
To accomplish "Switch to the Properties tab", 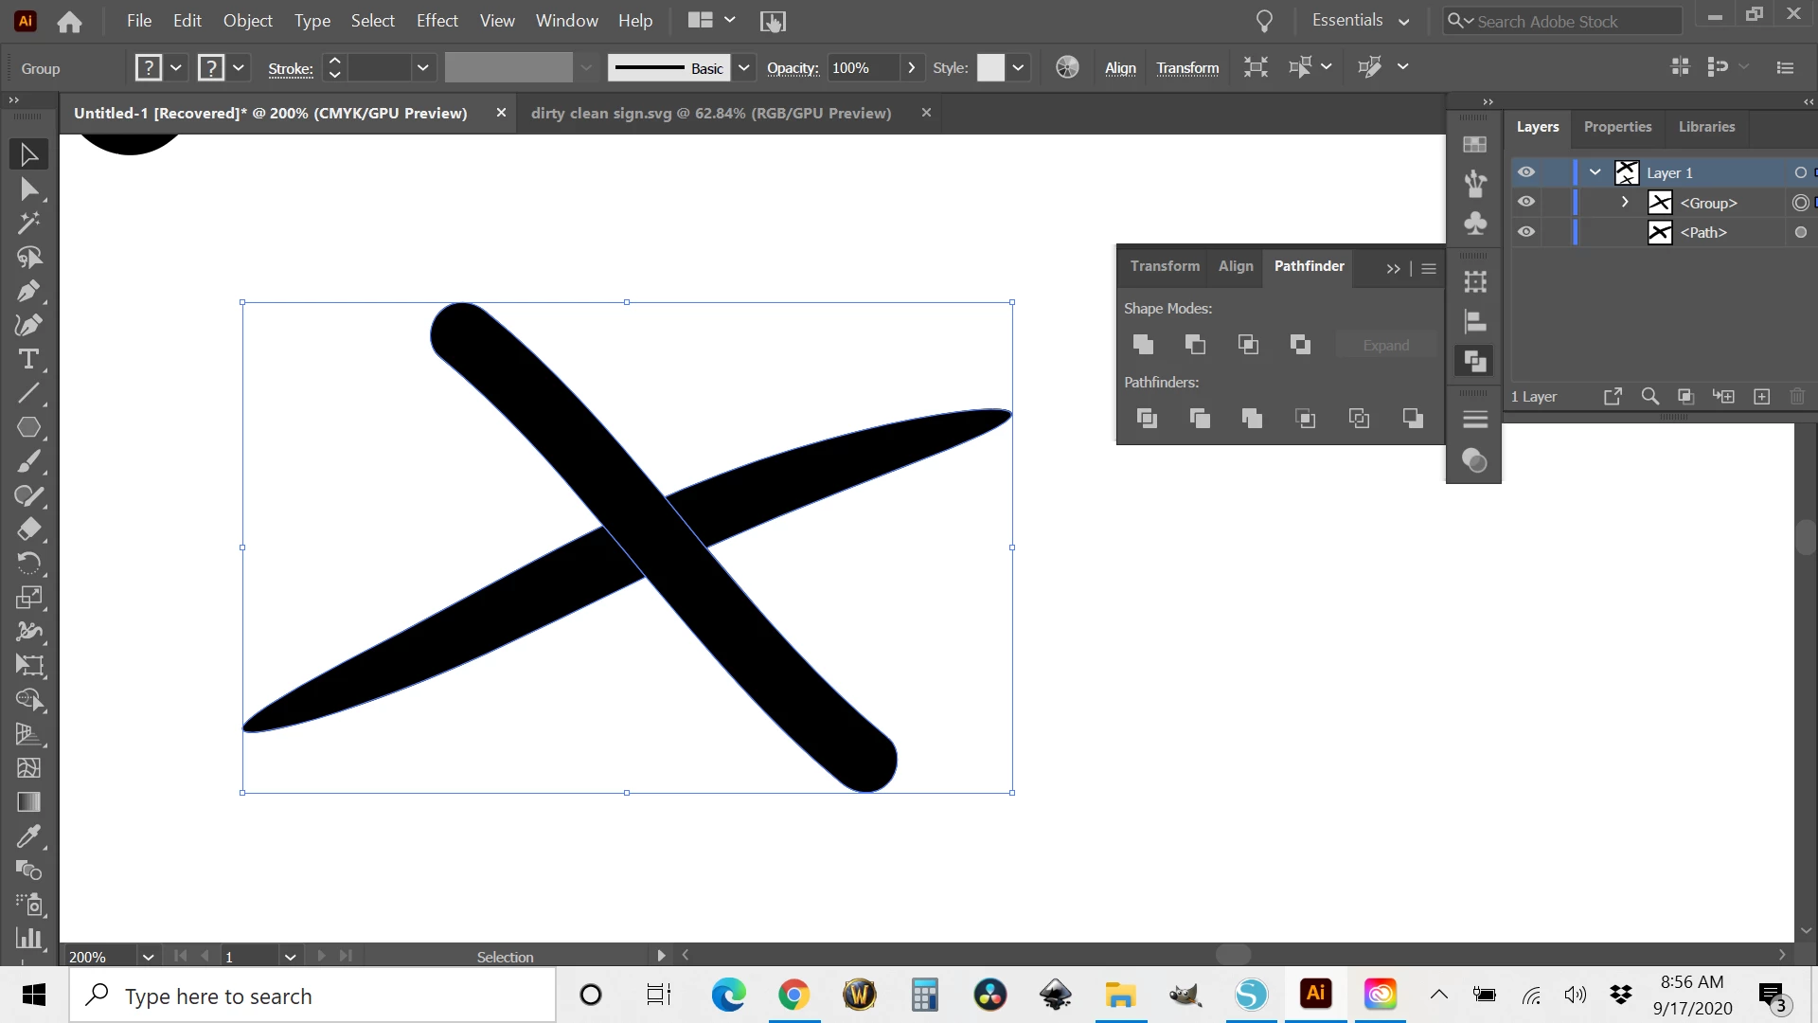I will pyautogui.click(x=1617, y=127).
